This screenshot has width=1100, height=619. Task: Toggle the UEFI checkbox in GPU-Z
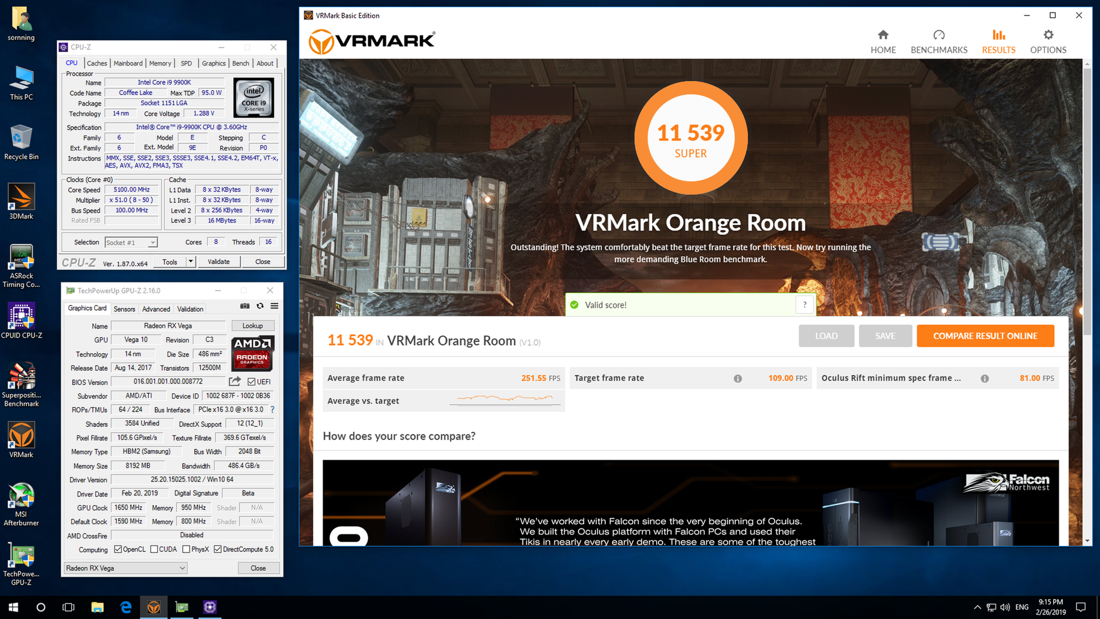252,382
